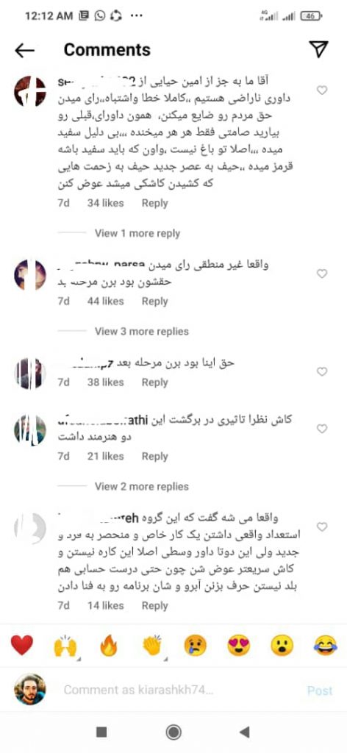This screenshot has height=753, width=347.
Task: Like the comment with 44 likes
Action: pyautogui.click(x=322, y=274)
